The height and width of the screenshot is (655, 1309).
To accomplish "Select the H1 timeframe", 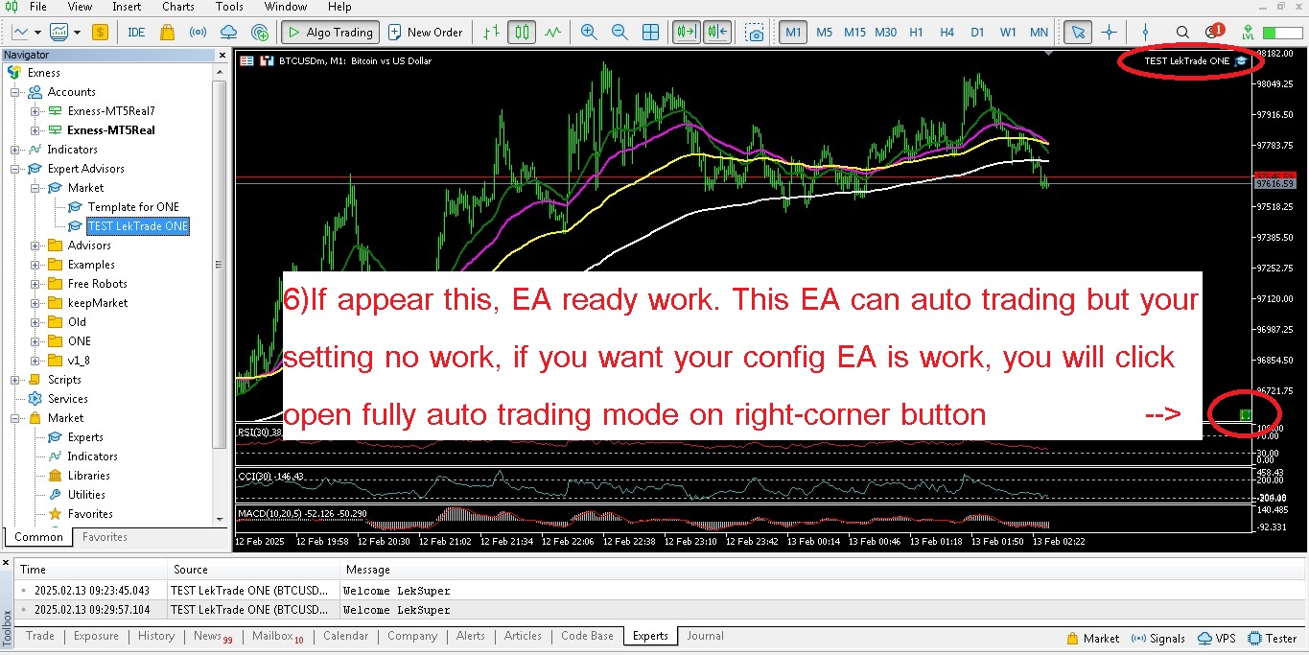I will [x=916, y=32].
